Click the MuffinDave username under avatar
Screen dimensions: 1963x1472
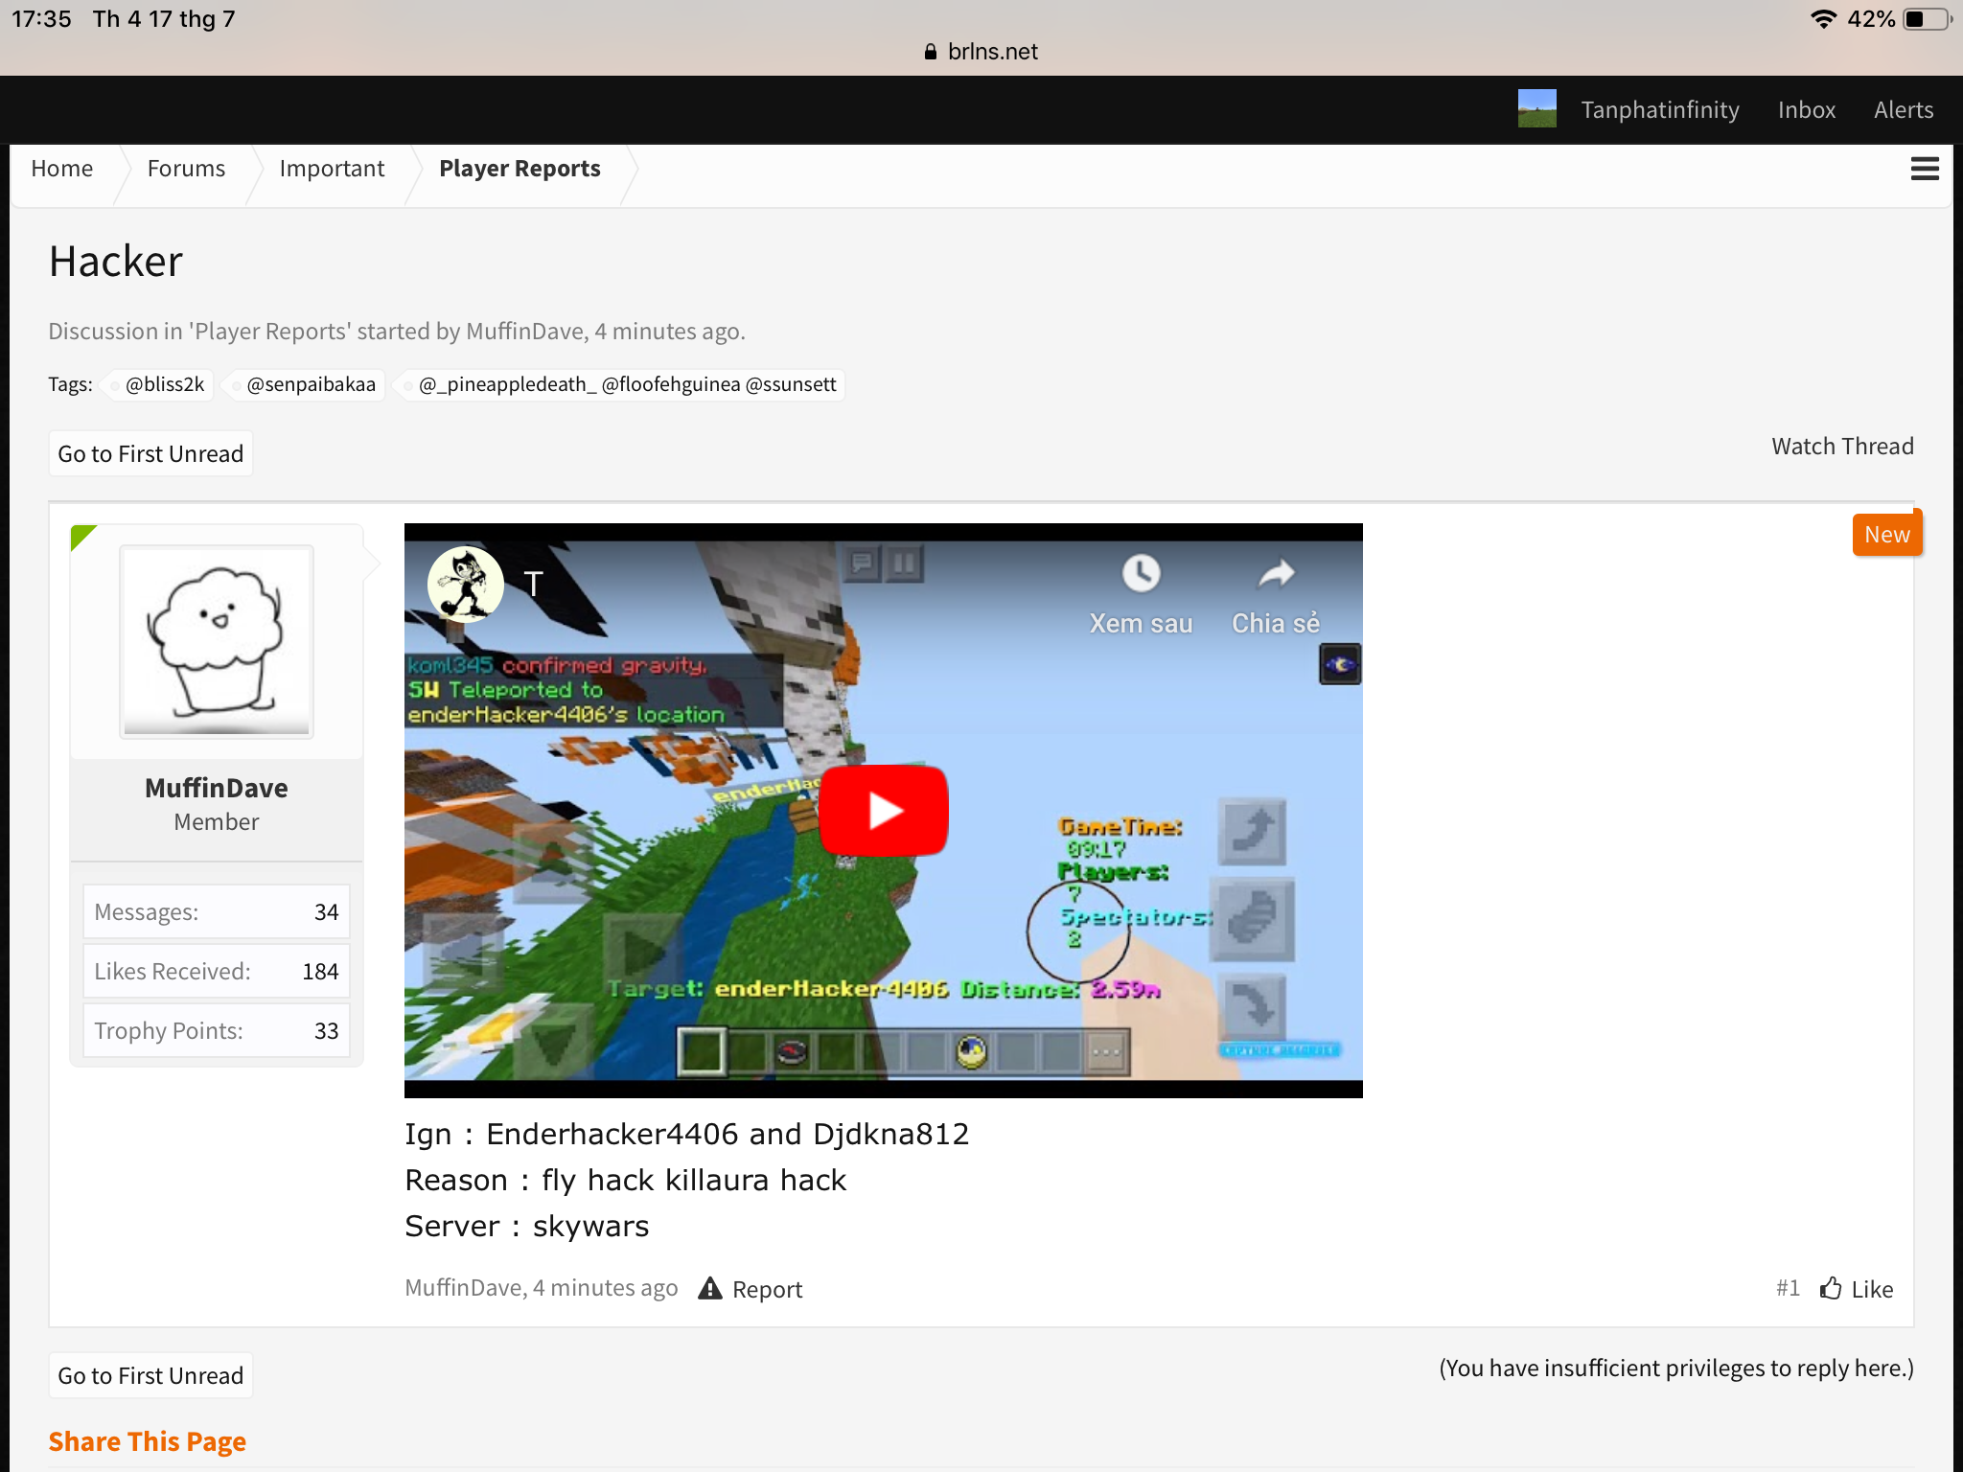click(217, 788)
